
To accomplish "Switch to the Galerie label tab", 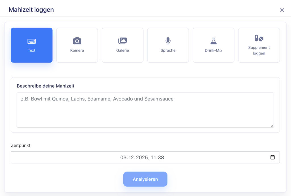I will (122, 50).
